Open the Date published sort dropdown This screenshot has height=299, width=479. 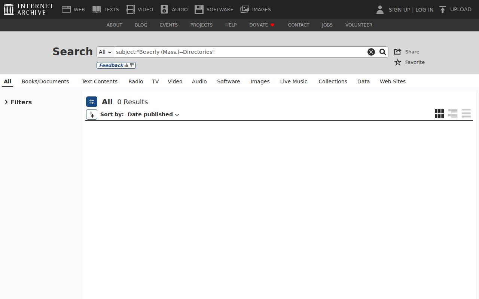[x=153, y=114]
